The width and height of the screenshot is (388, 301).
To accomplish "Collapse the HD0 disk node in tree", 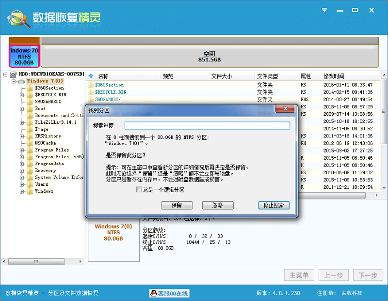I will [x=5, y=74].
